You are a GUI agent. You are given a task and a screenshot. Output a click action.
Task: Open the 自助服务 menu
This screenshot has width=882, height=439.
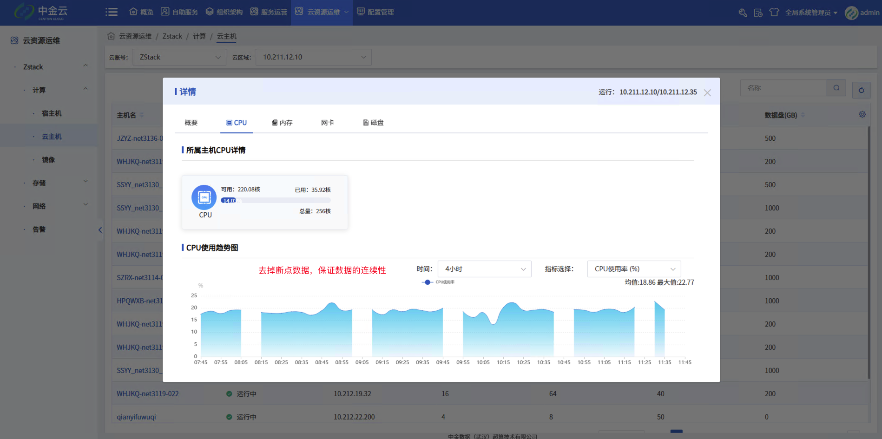[179, 12]
